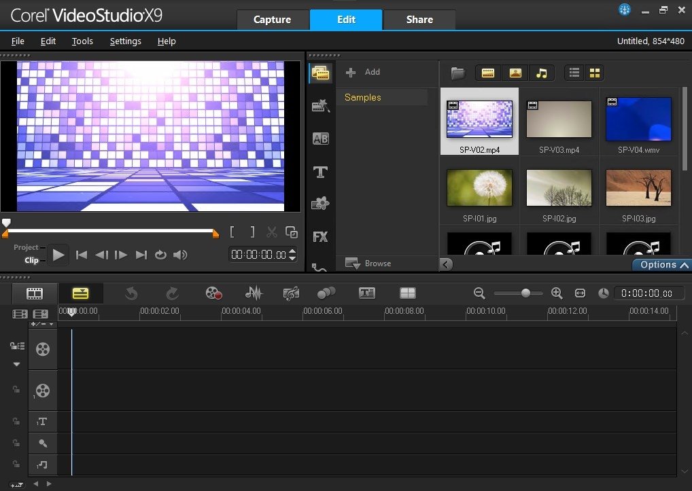Screen dimensions: 692x491
Task: Select Project playback mode
Action: 26,247
